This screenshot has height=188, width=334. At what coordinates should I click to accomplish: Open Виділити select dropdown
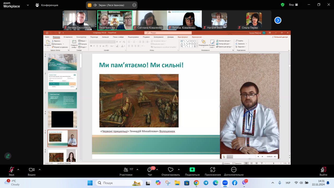241,47
